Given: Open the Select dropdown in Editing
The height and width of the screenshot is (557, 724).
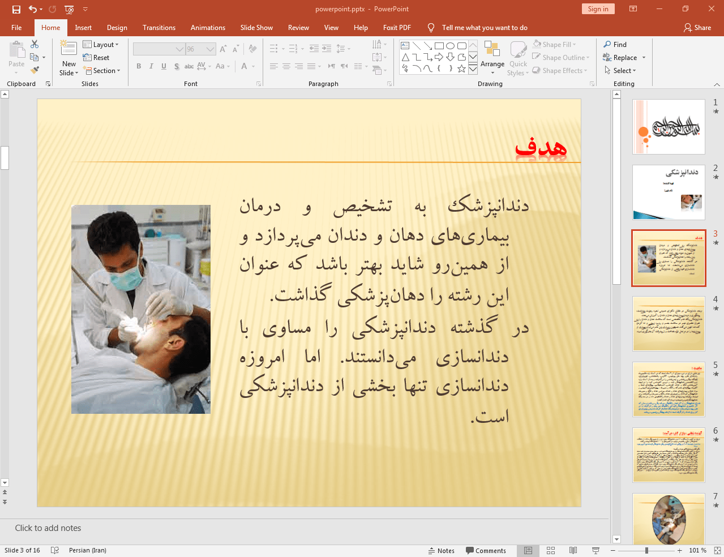Looking at the screenshot, I should tap(620, 70).
